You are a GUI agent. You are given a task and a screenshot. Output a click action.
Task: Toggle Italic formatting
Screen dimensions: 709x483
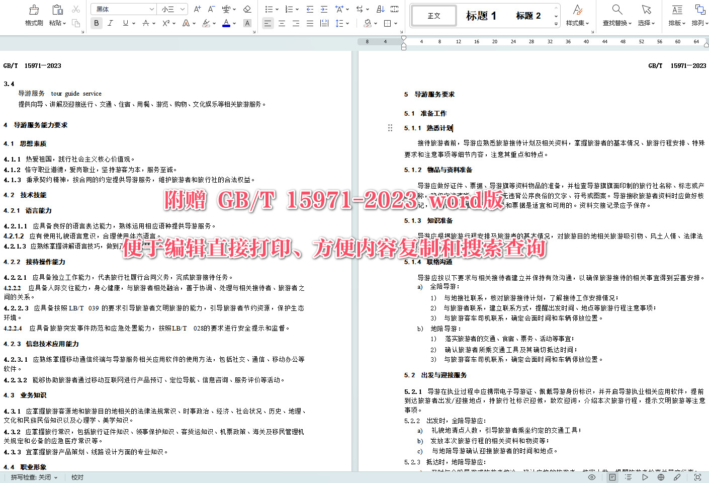tap(110, 23)
